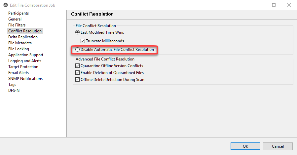The image size is (297, 155).
Task: Select the DFS-N sidebar entry
Action: click(14, 91)
